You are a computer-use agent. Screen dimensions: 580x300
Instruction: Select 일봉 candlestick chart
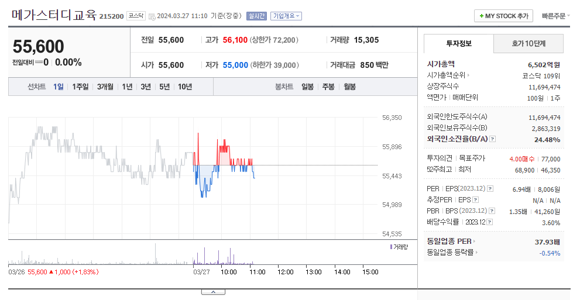tap(307, 87)
